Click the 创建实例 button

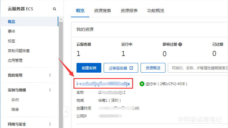(x=89, y=68)
